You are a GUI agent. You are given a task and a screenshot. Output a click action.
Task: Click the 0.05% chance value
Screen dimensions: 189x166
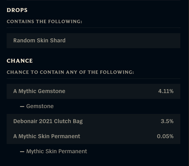point(165,136)
